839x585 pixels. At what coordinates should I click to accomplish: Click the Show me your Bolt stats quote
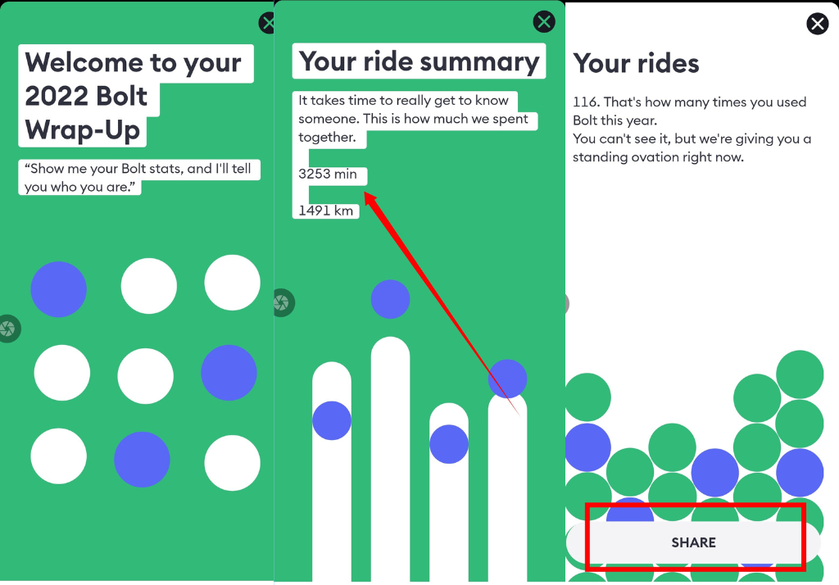139,177
